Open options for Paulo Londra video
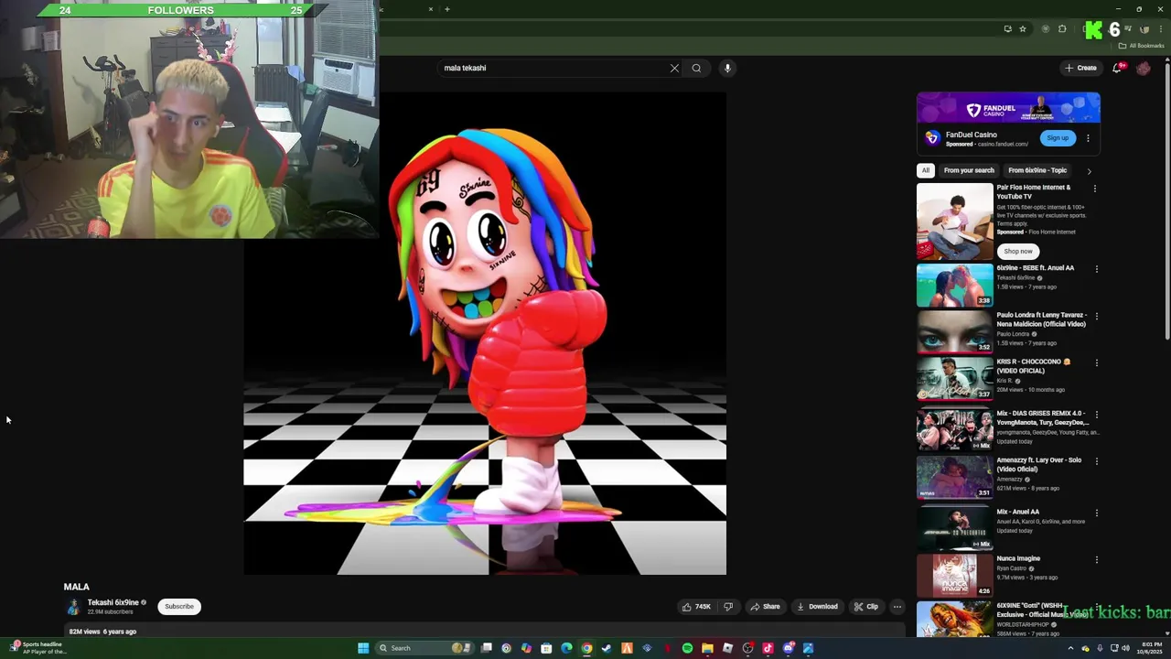This screenshot has width=1171, height=659. 1096,316
